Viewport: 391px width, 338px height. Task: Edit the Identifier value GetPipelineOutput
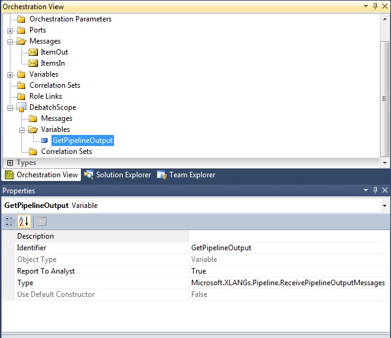point(289,248)
